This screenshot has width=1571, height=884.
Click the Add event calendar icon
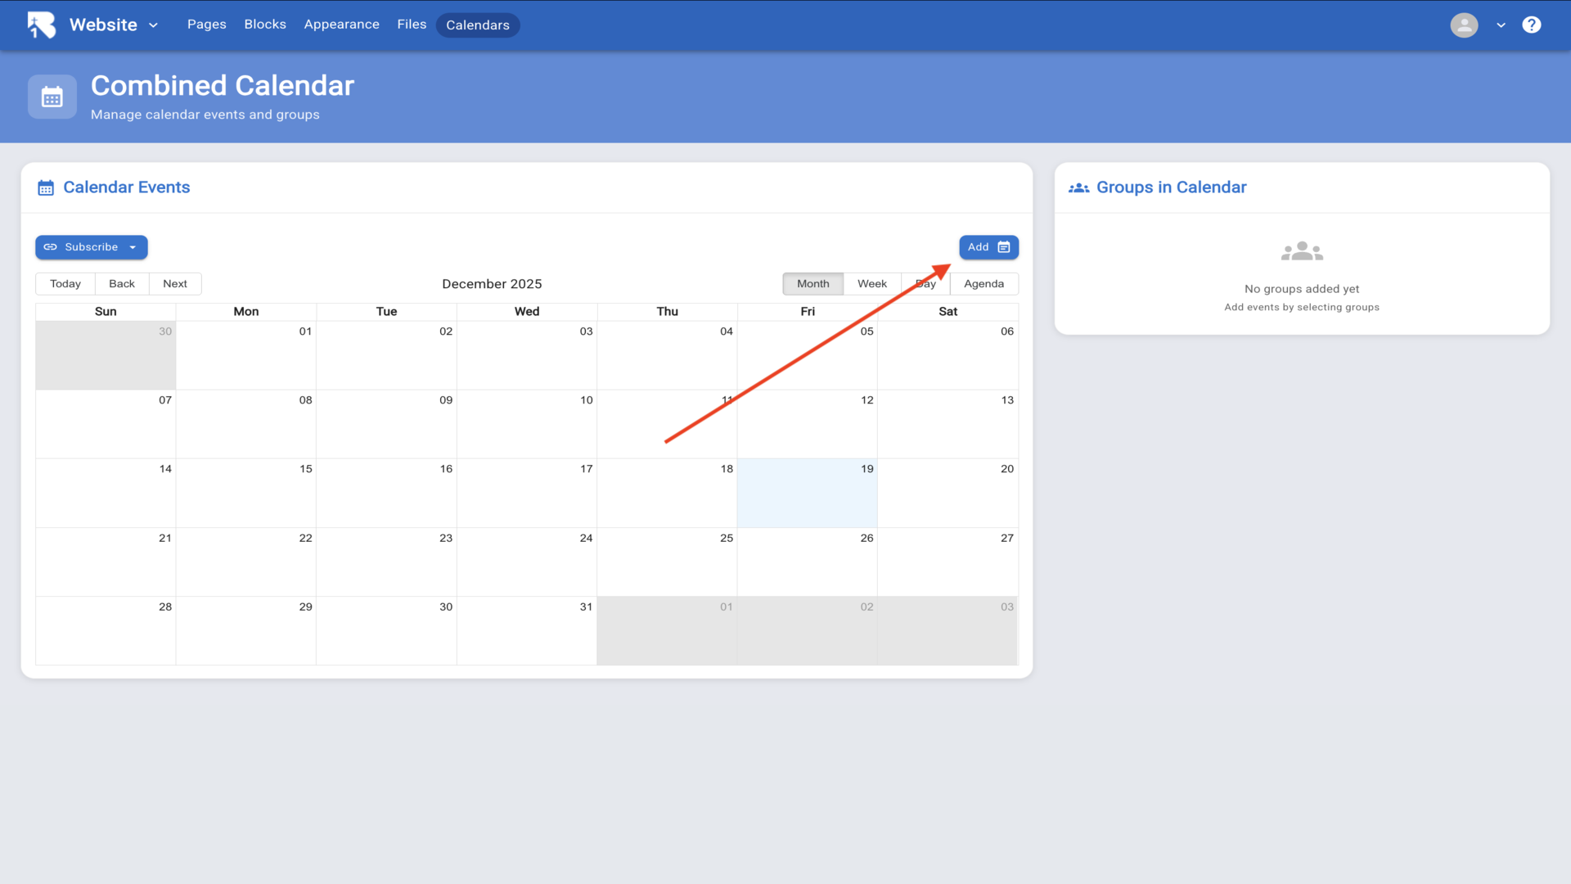tap(1004, 247)
